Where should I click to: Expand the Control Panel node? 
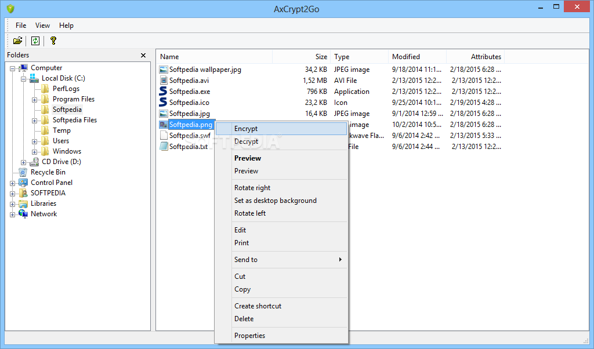click(13, 183)
